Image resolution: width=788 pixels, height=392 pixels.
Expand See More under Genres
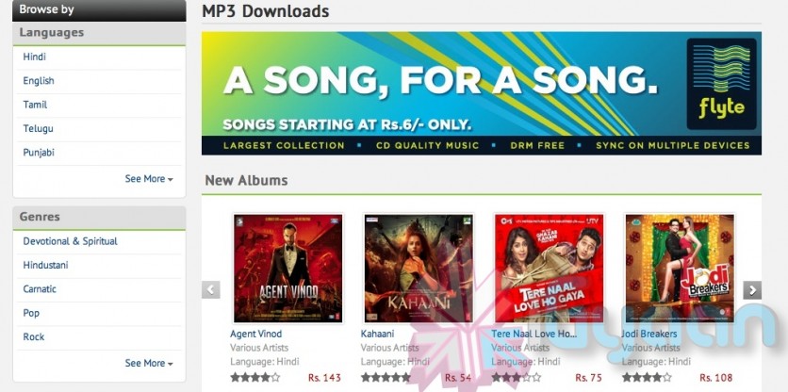[x=149, y=363]
